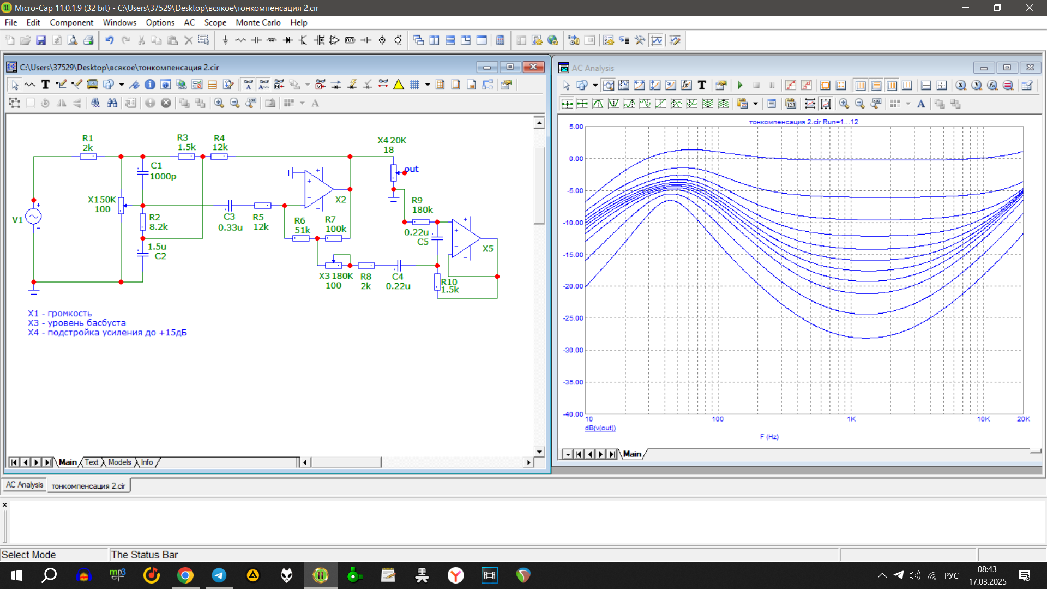Select the opamp component tool
This screenshot has width=1047, height=589.
point(335,40)
